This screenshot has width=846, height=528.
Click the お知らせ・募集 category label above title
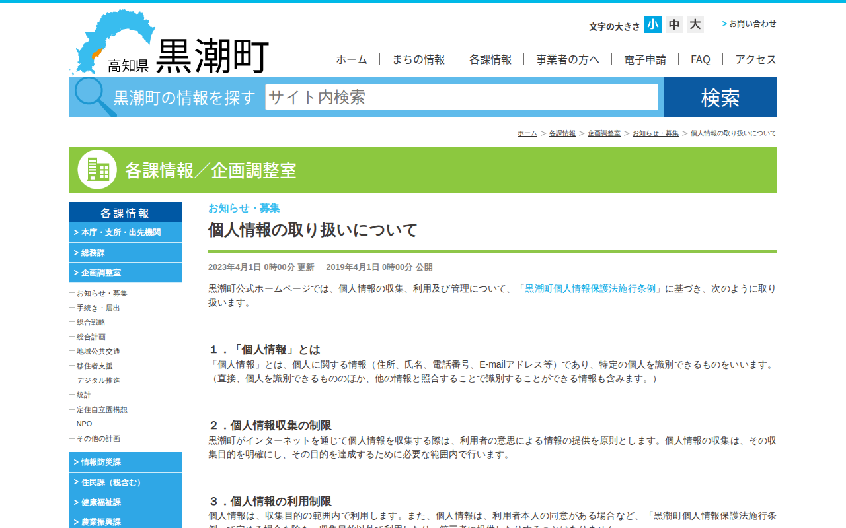click(244, 208)
